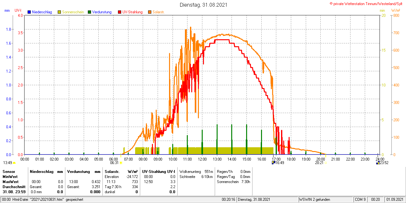Click the red UV-Strahlung legend swatch
The width and height of the screenshot is (406, 203).
(x=120, y=12)
